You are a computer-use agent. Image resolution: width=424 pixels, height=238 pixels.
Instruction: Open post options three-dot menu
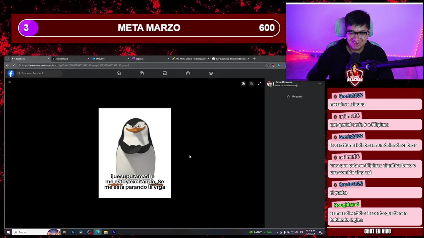(319, 84)
